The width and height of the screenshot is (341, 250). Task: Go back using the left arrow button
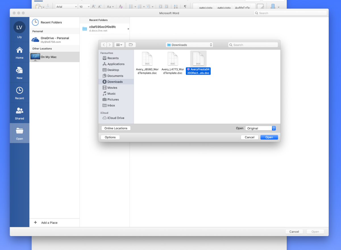(x=103, y=45)
